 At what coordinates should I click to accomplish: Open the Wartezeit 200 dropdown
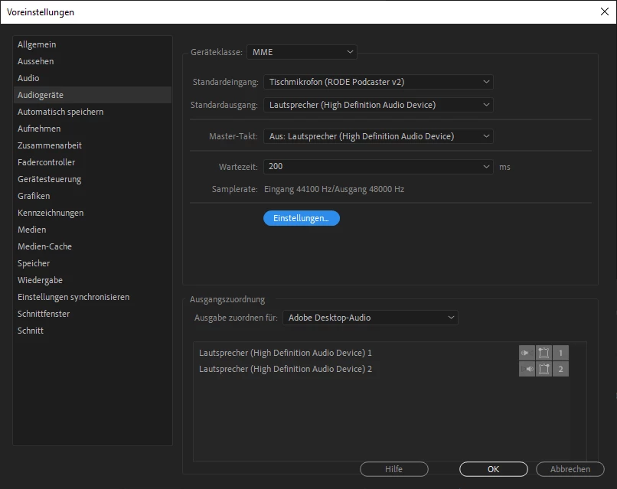tap(378, 166)
